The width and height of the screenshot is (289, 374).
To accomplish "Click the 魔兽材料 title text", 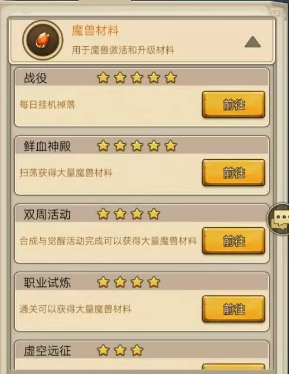I will pyautogui.click(x=95, y=31).
